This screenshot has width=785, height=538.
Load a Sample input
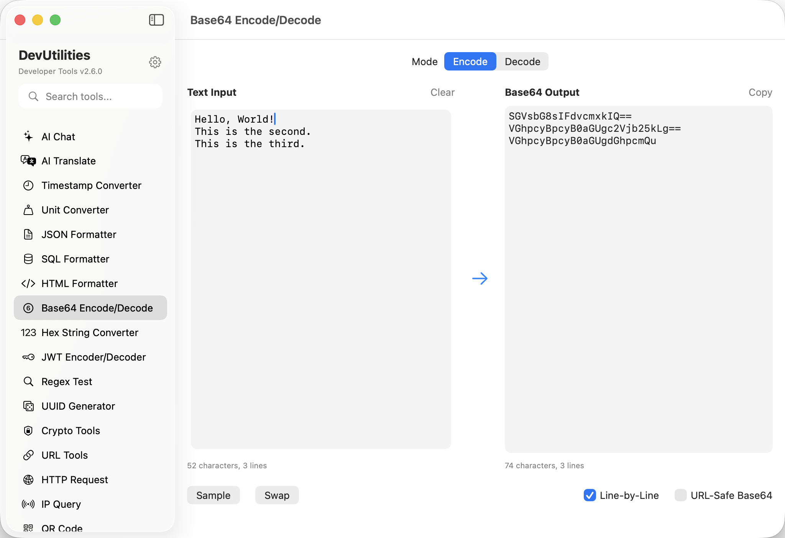point(213,495)
